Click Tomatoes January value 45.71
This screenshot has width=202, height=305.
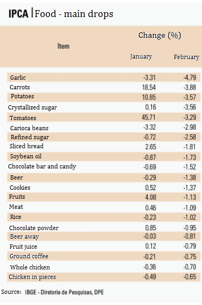(x=149, y=117)
